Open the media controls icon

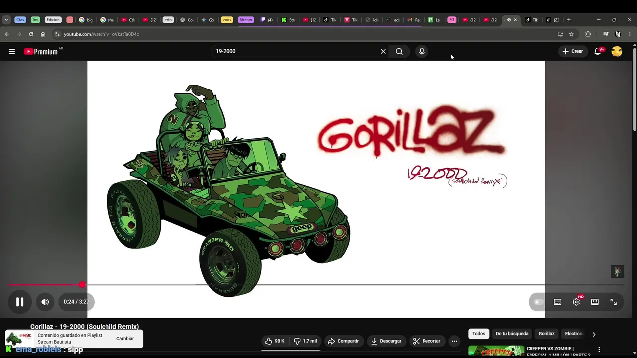606,34
